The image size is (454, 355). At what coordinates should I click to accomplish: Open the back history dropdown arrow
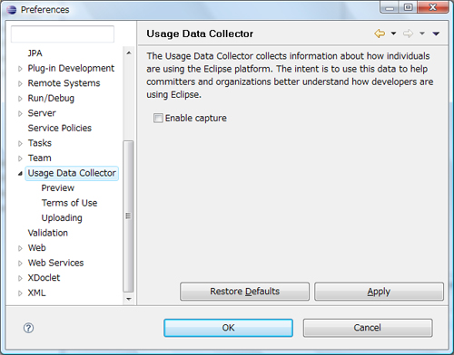point(393,34)
